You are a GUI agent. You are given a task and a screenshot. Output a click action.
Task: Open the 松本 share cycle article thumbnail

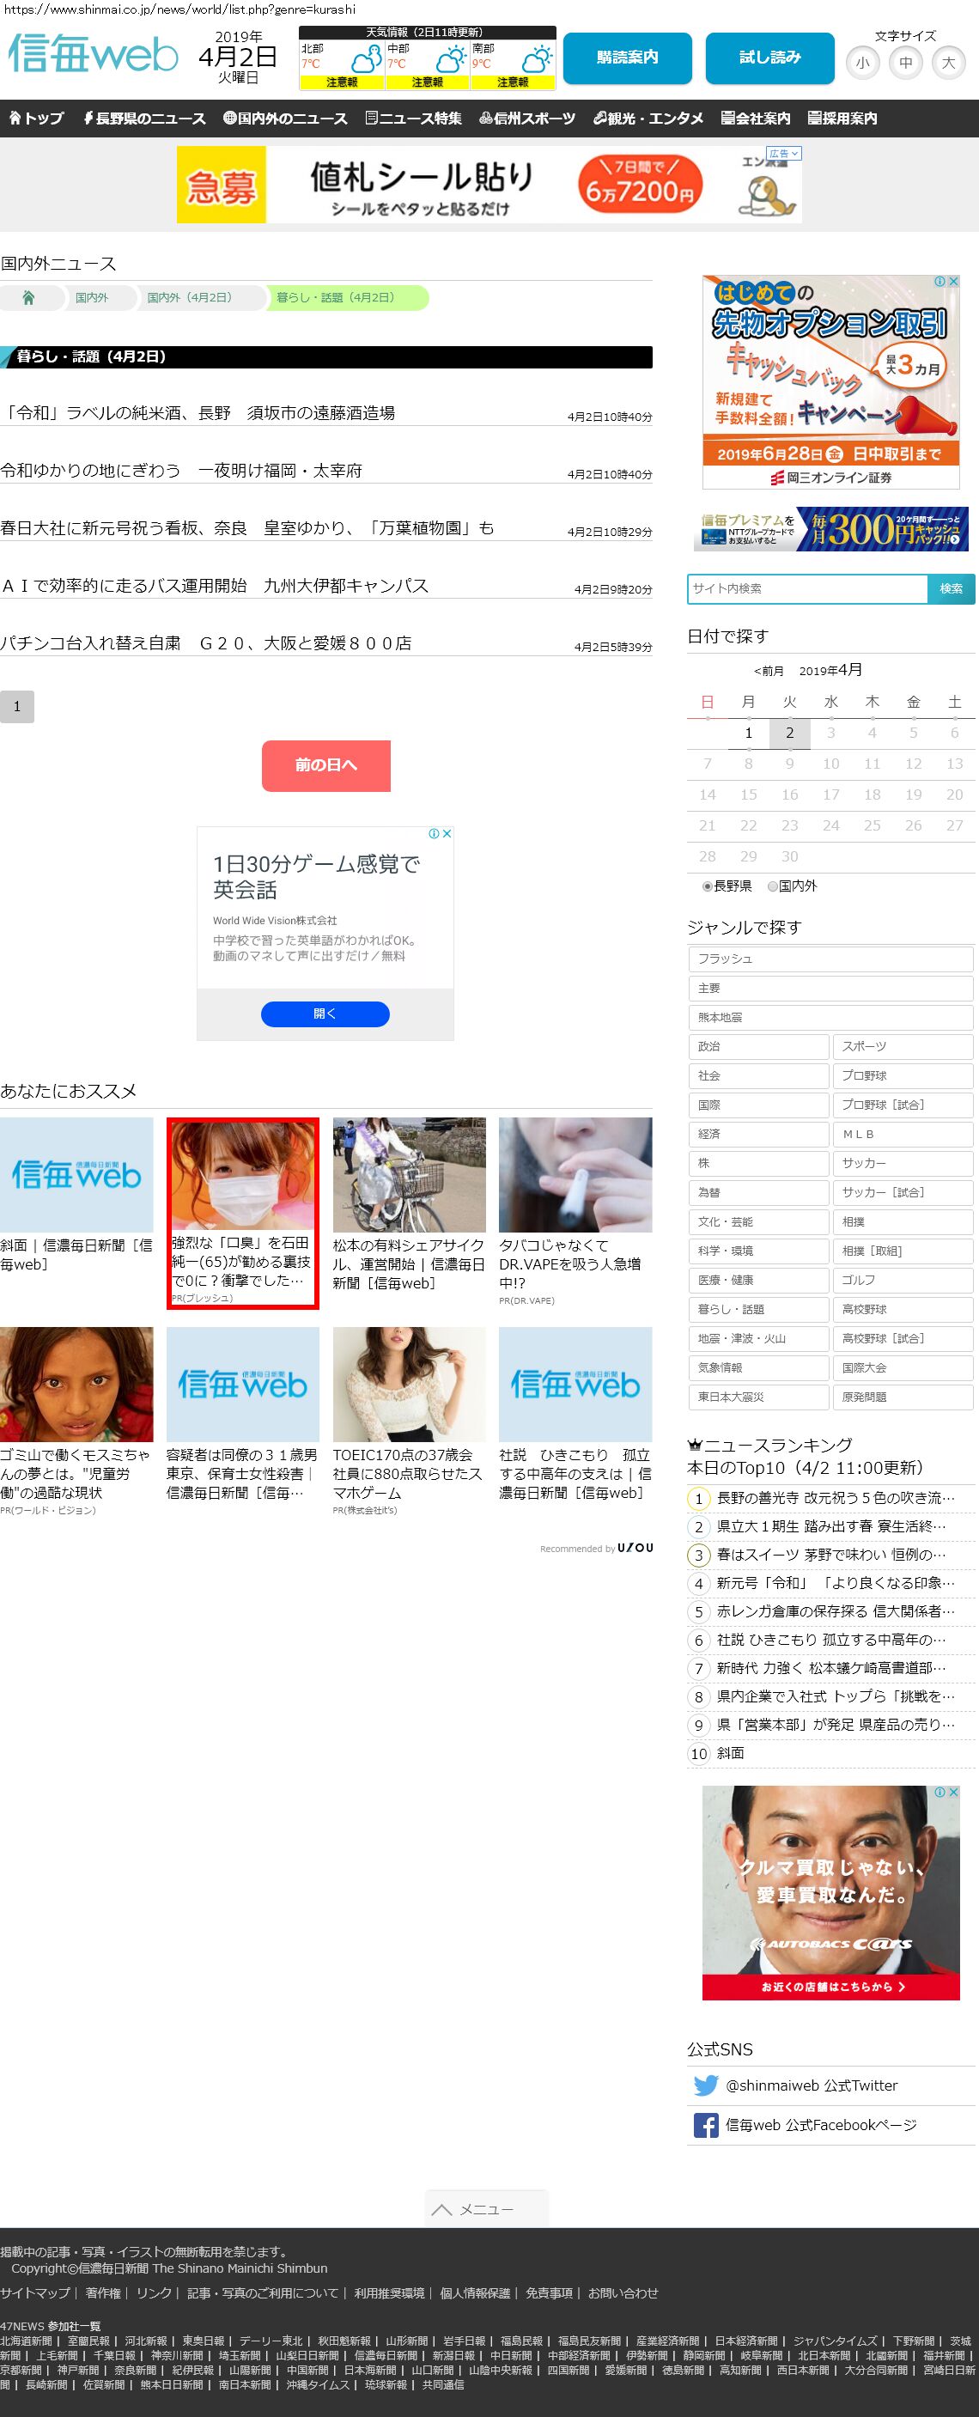(x=409, y=1174)
